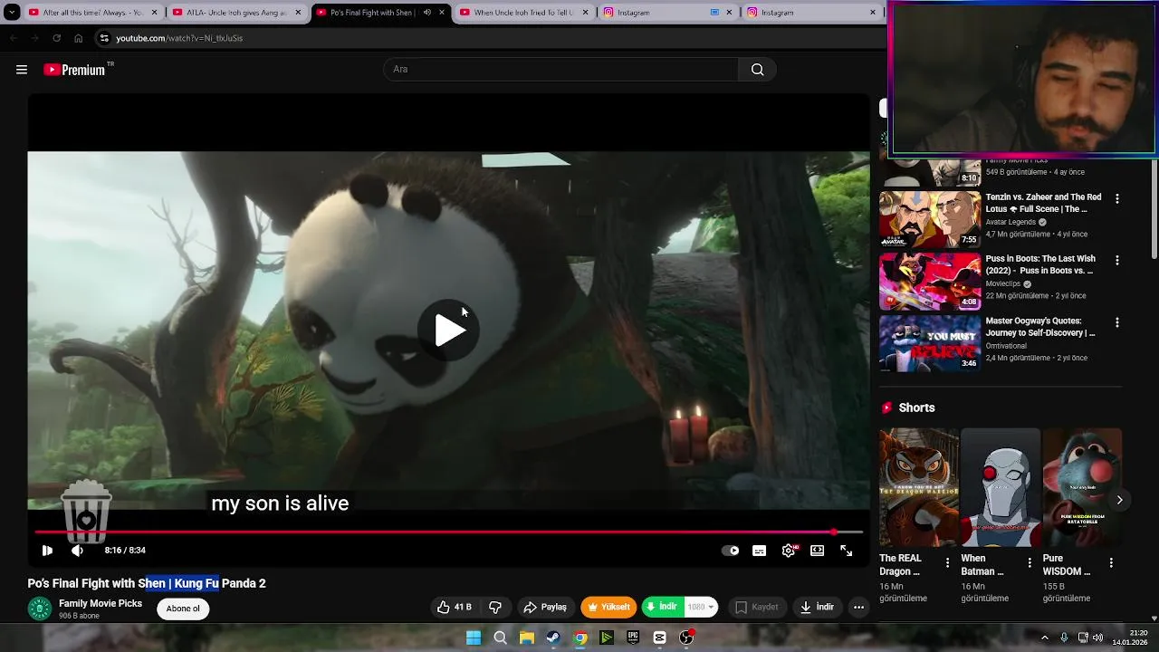Open options for 'Pure WISDOM' short

pos(1111,562)
